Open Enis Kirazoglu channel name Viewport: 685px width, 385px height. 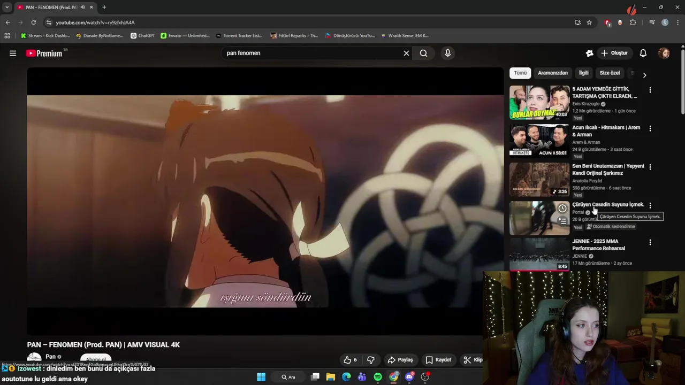(x=586, y=104)
